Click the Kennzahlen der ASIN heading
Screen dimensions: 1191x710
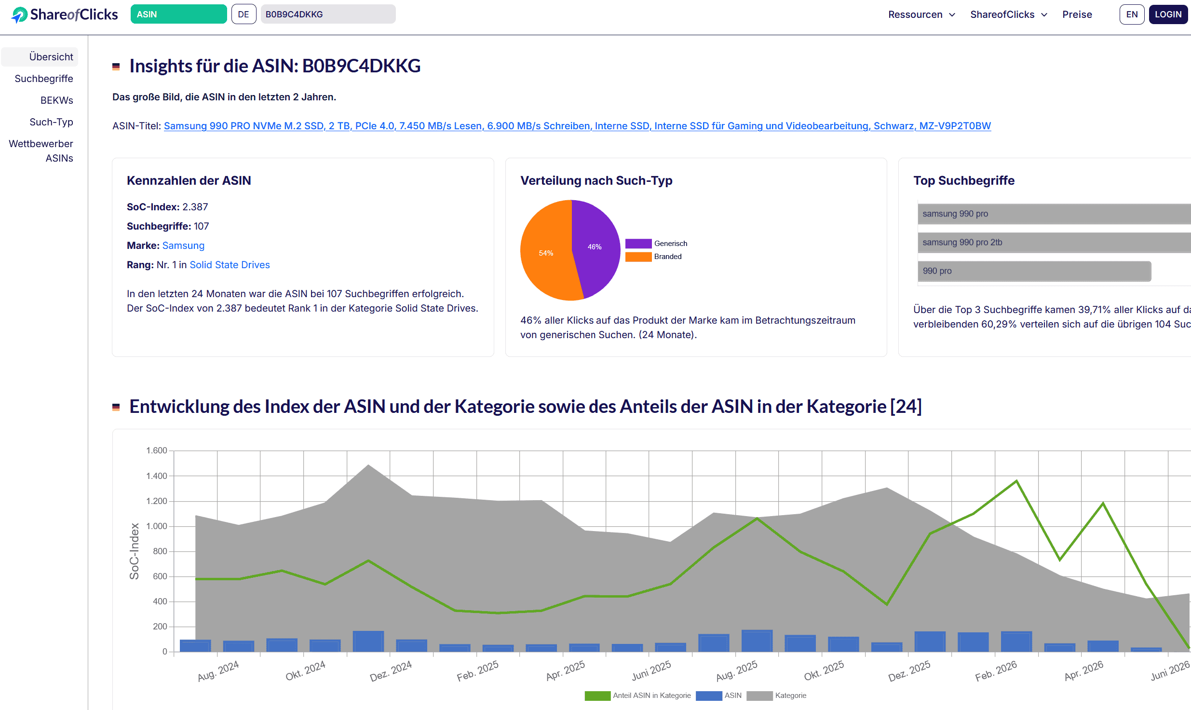tap(189, 180)
